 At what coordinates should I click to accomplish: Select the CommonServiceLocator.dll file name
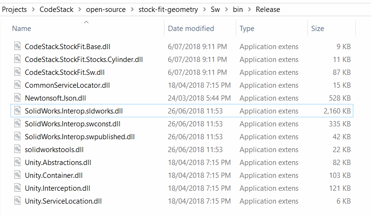(67, 85)
